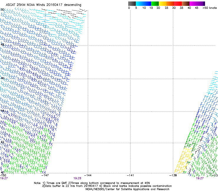Click the longitude axis label "-147"
This screenshot has width=218, height=191.
pos(45,175)
